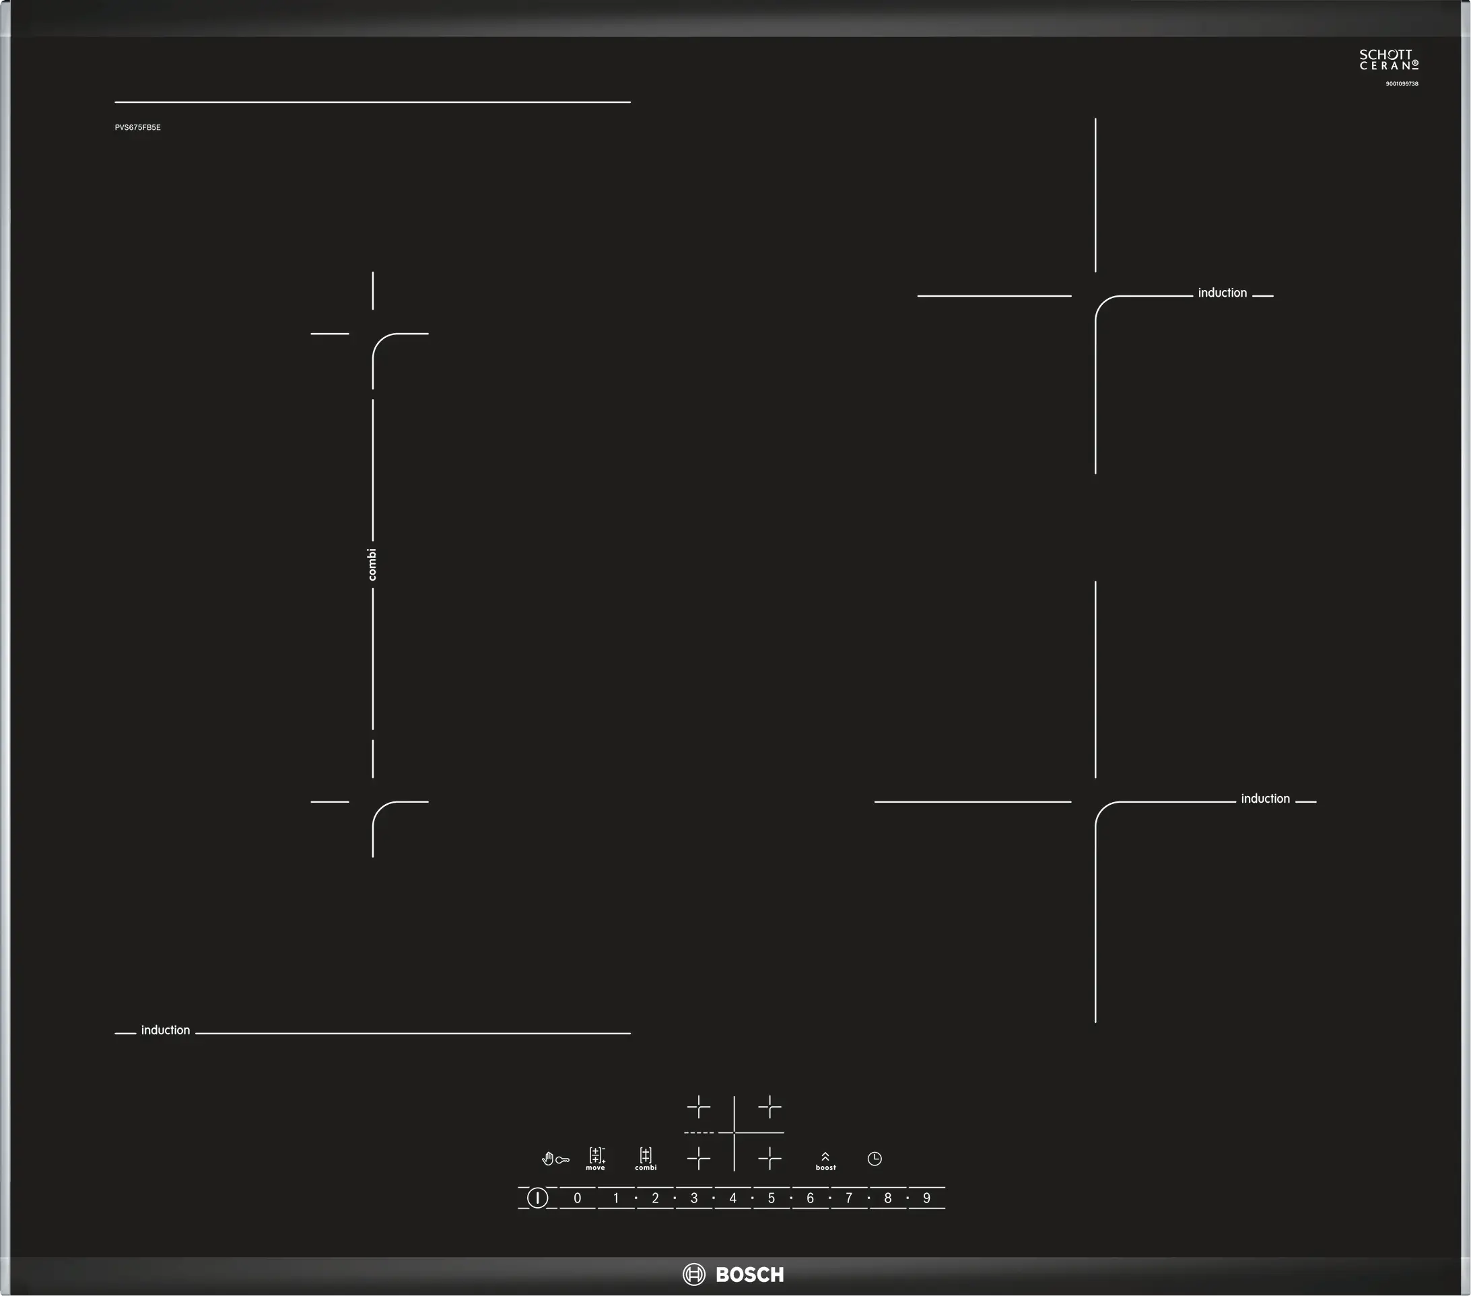The width and height of the screenshot is (1471, 1296).
Task: Click the Bosch logo at bottom
Action: click(x=733, y=1274)
